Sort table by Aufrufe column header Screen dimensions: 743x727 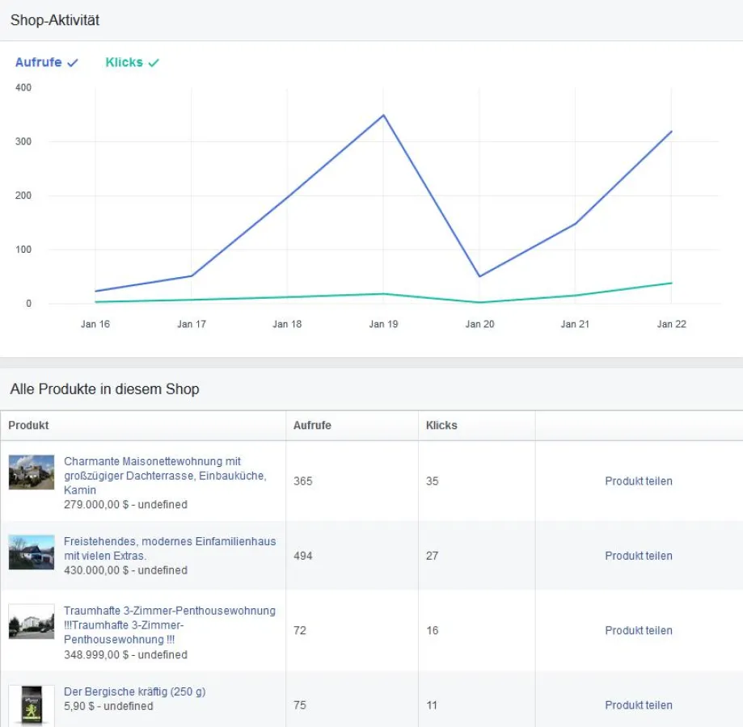(312, 425)
